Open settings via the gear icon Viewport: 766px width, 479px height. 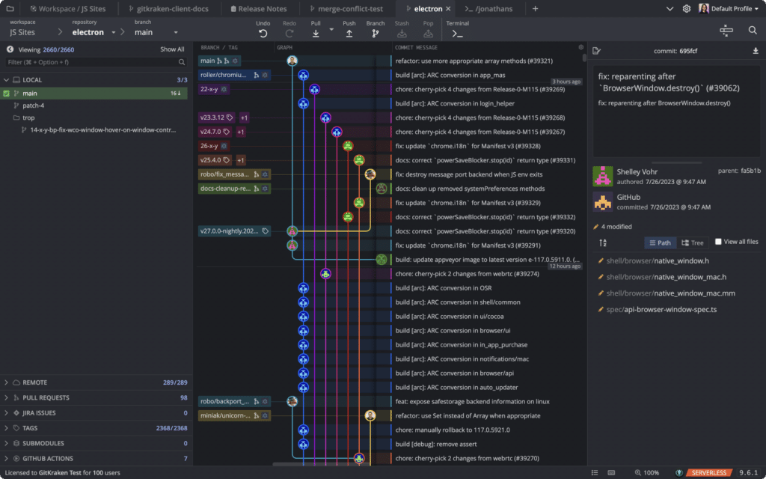coord(687,8)
